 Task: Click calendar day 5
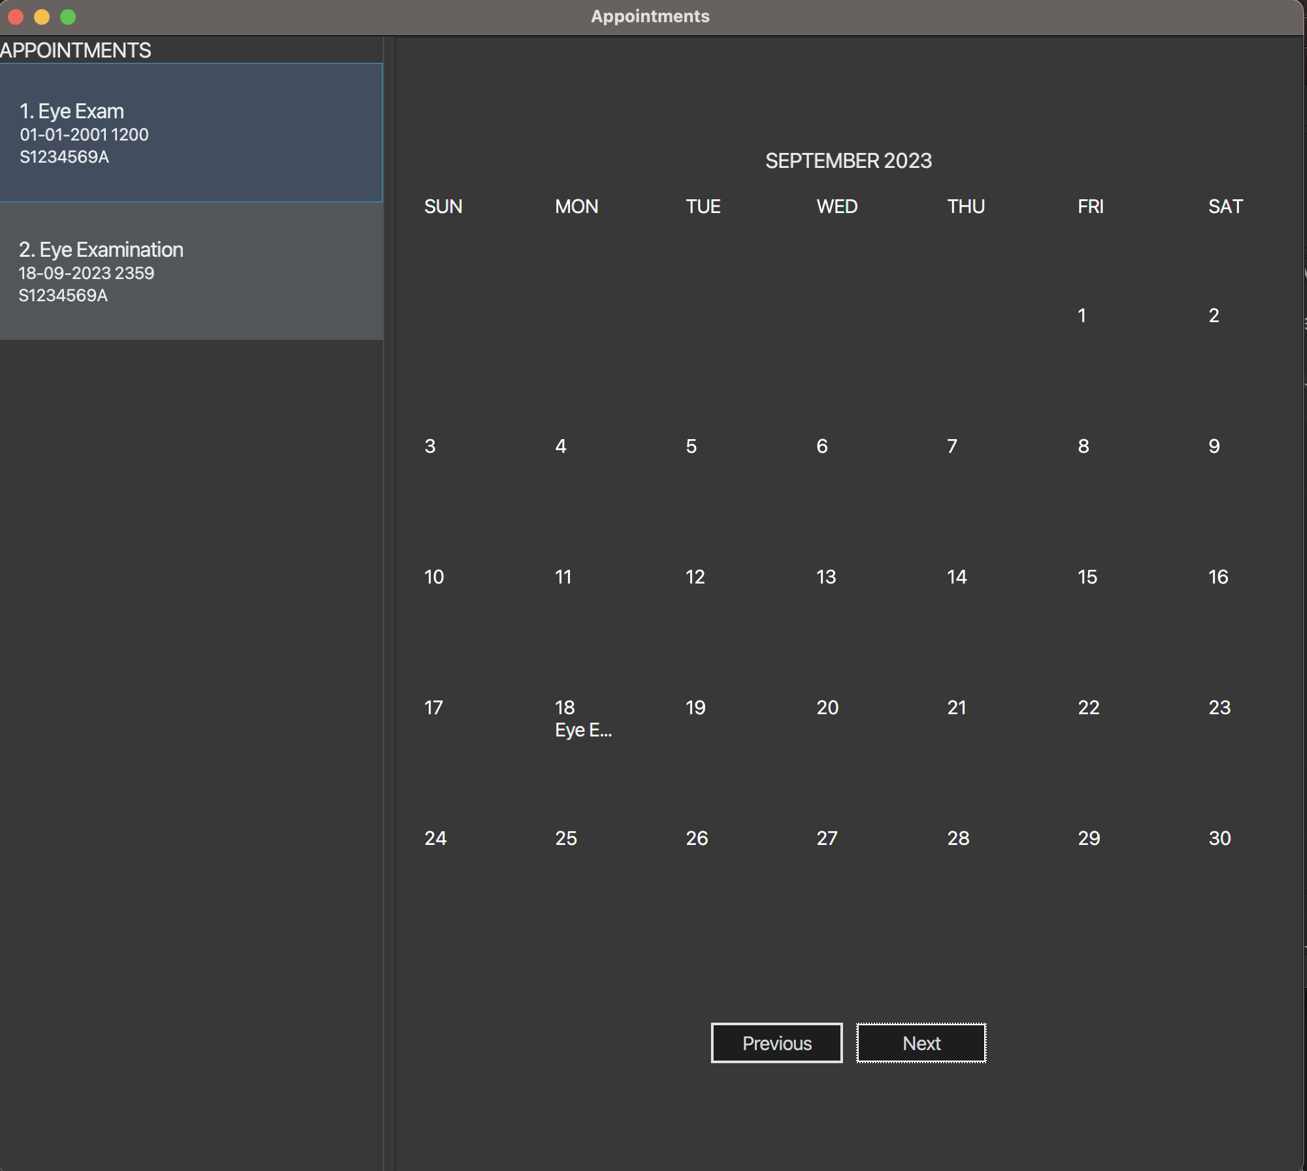point(691,446)
